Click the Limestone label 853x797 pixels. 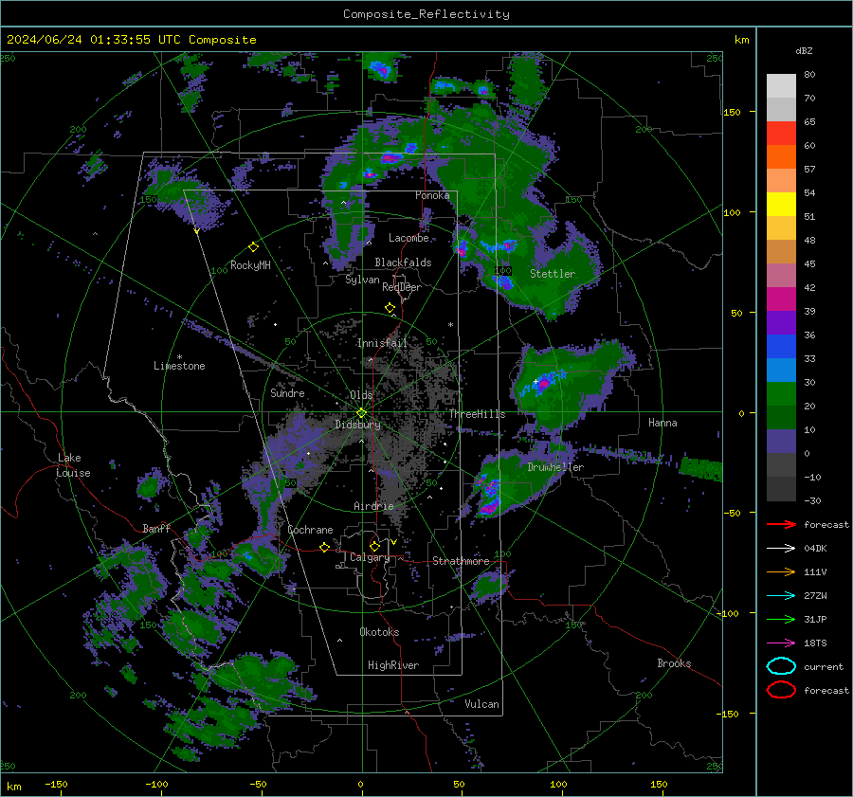pos(179,366)
